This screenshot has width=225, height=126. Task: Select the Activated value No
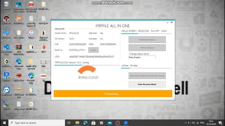click(101, 39)
